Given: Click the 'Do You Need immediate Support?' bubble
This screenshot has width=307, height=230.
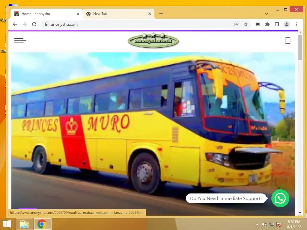Looking at the screenshot, I should (x=226, y=198).
